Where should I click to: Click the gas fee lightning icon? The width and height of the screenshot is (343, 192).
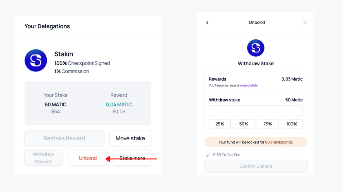207,155
